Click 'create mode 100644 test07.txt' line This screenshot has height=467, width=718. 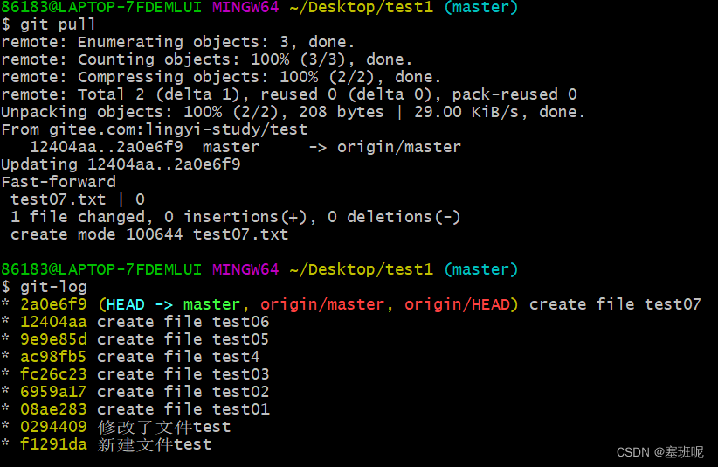149,234
